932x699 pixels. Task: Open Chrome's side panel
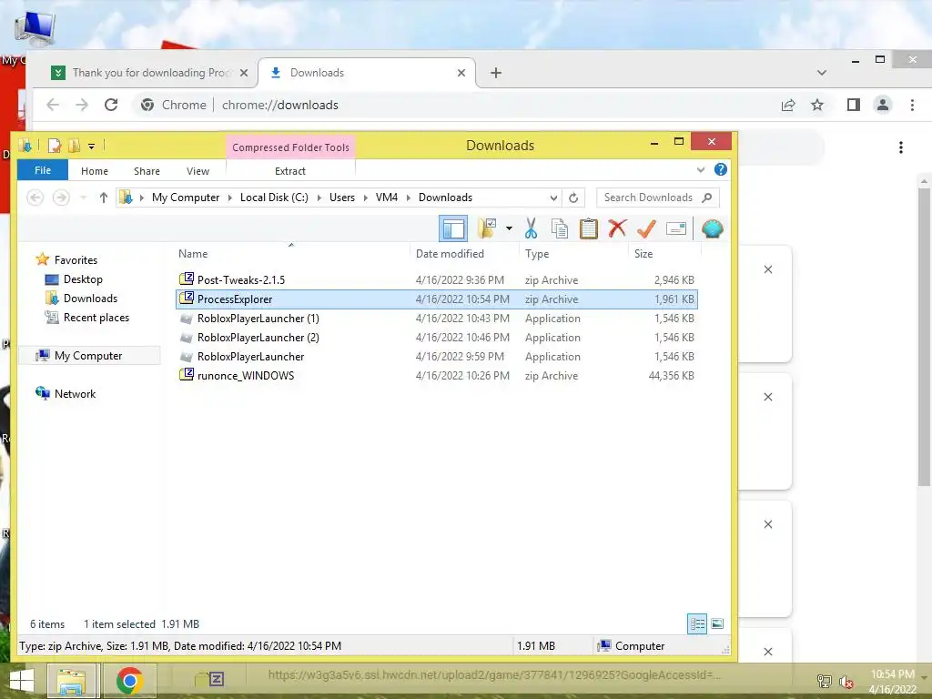coord(854,106)
